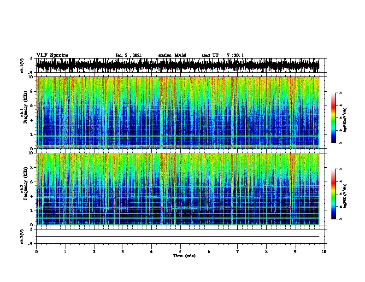Click the ch.2 spectrogram plot

pos(178,189)
